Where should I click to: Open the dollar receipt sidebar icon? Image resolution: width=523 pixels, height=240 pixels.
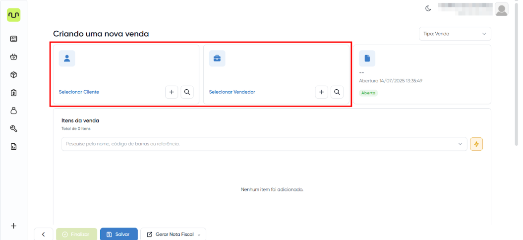14,93
